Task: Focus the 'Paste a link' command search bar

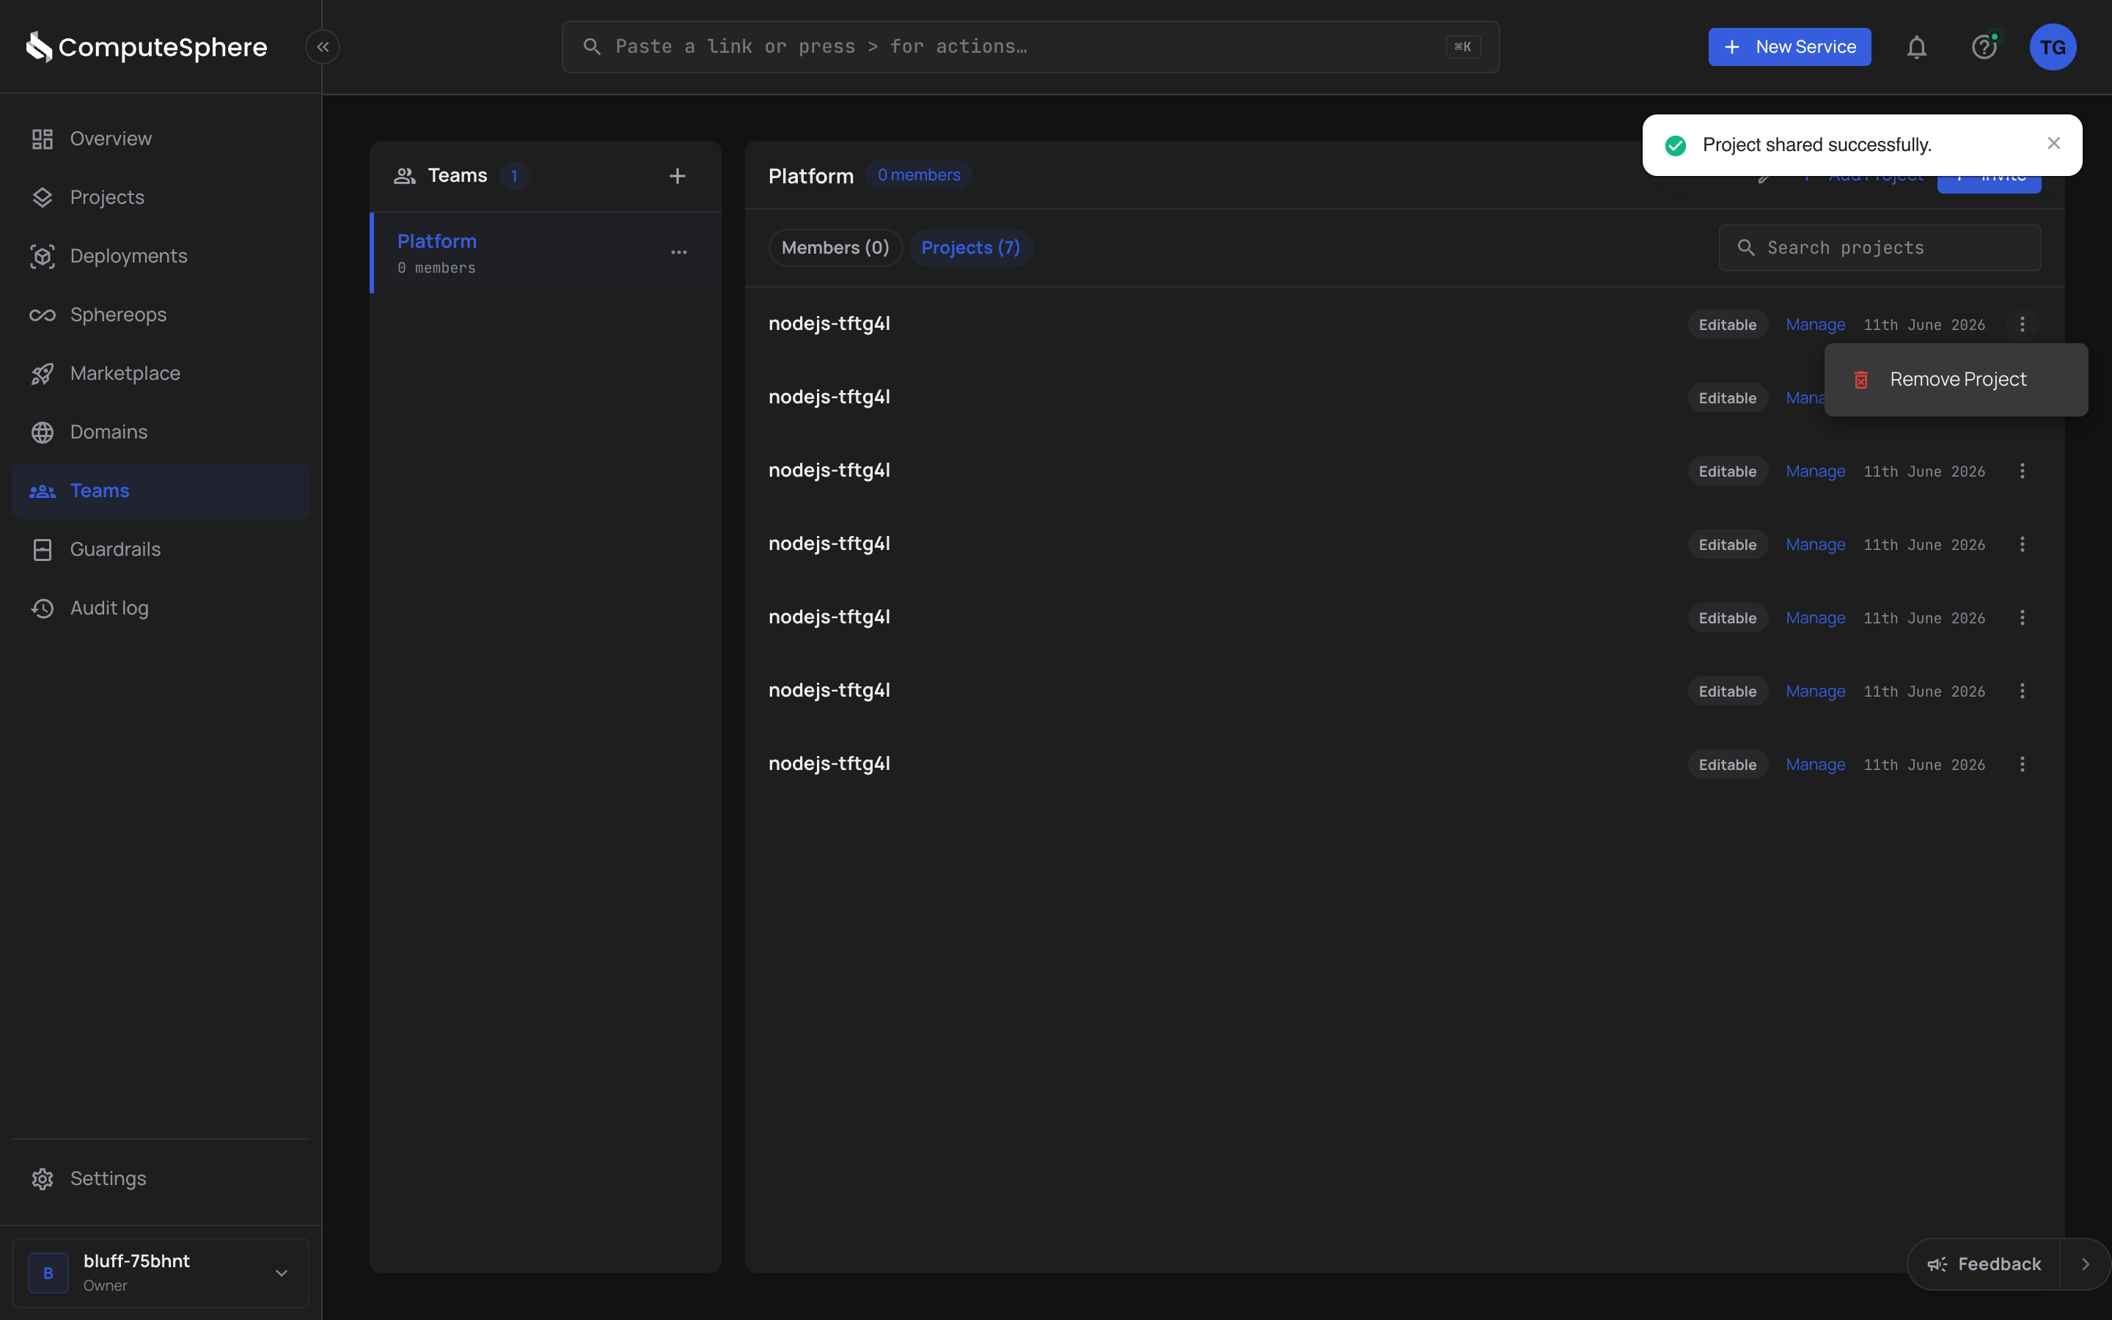Action: [x=1030, y=47]
